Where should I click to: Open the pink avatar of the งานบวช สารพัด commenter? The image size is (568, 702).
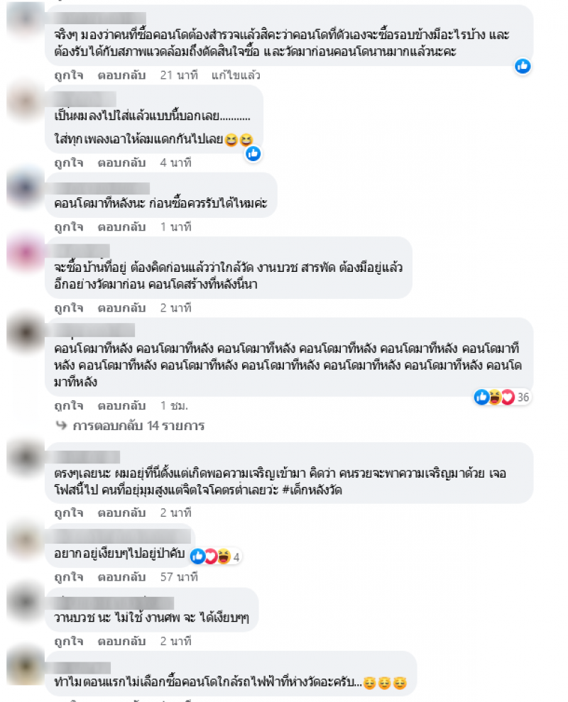click(25, 253)
